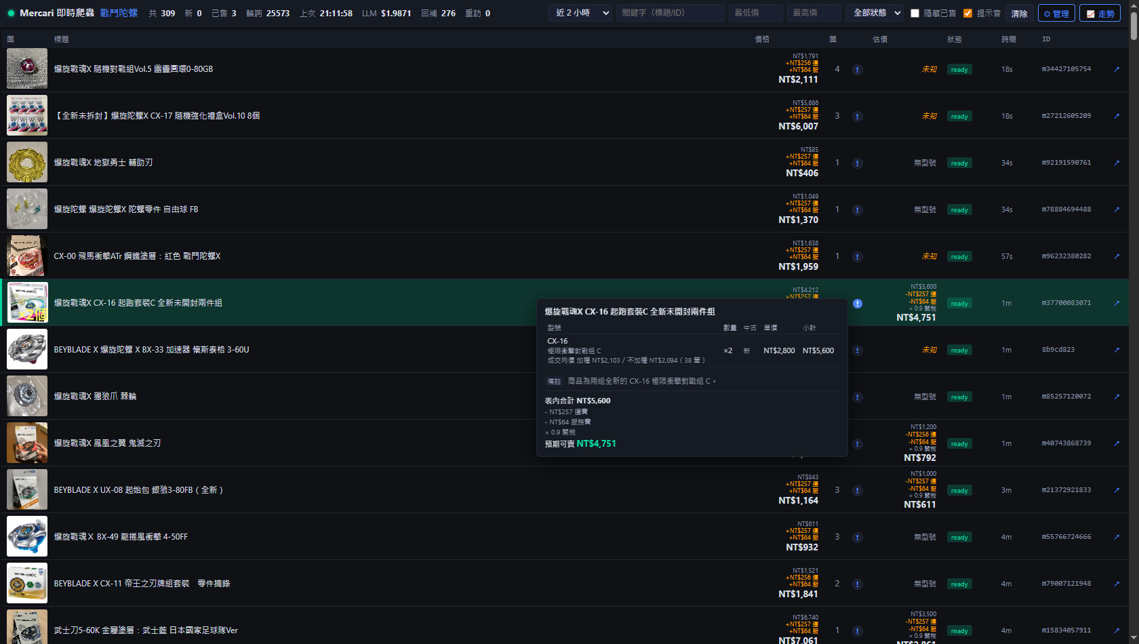The image size is (1139, 644).
Task: Open external link arrow for m96232380282
Action: [x=1117, y=256]
